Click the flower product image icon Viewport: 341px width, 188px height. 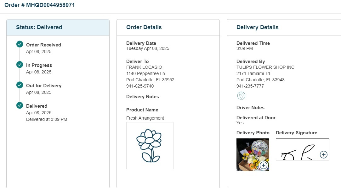(x=150, y=146)
